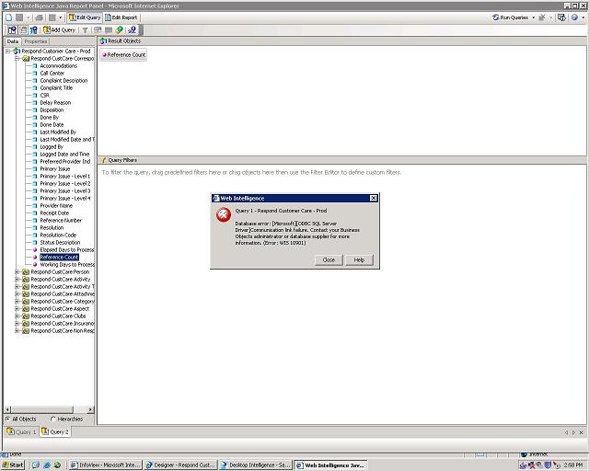This screenshot has width=589, height=471.
Task: Click the Respond Customer Care - Prod universe icon
Action: point(17,52)
